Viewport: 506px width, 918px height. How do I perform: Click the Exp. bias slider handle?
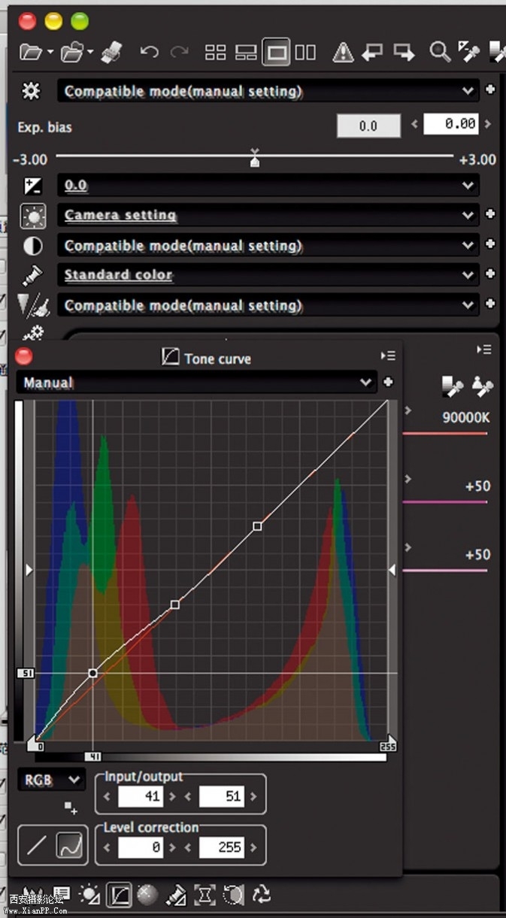click(255, 160)
